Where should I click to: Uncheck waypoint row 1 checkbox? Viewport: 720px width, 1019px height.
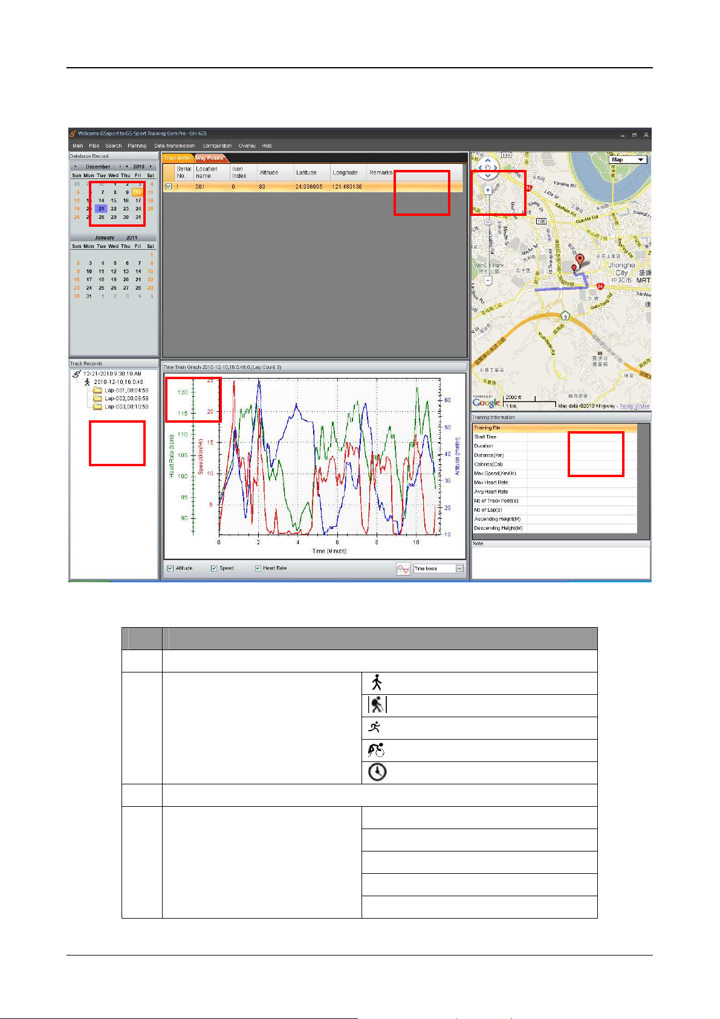point(169,187)
